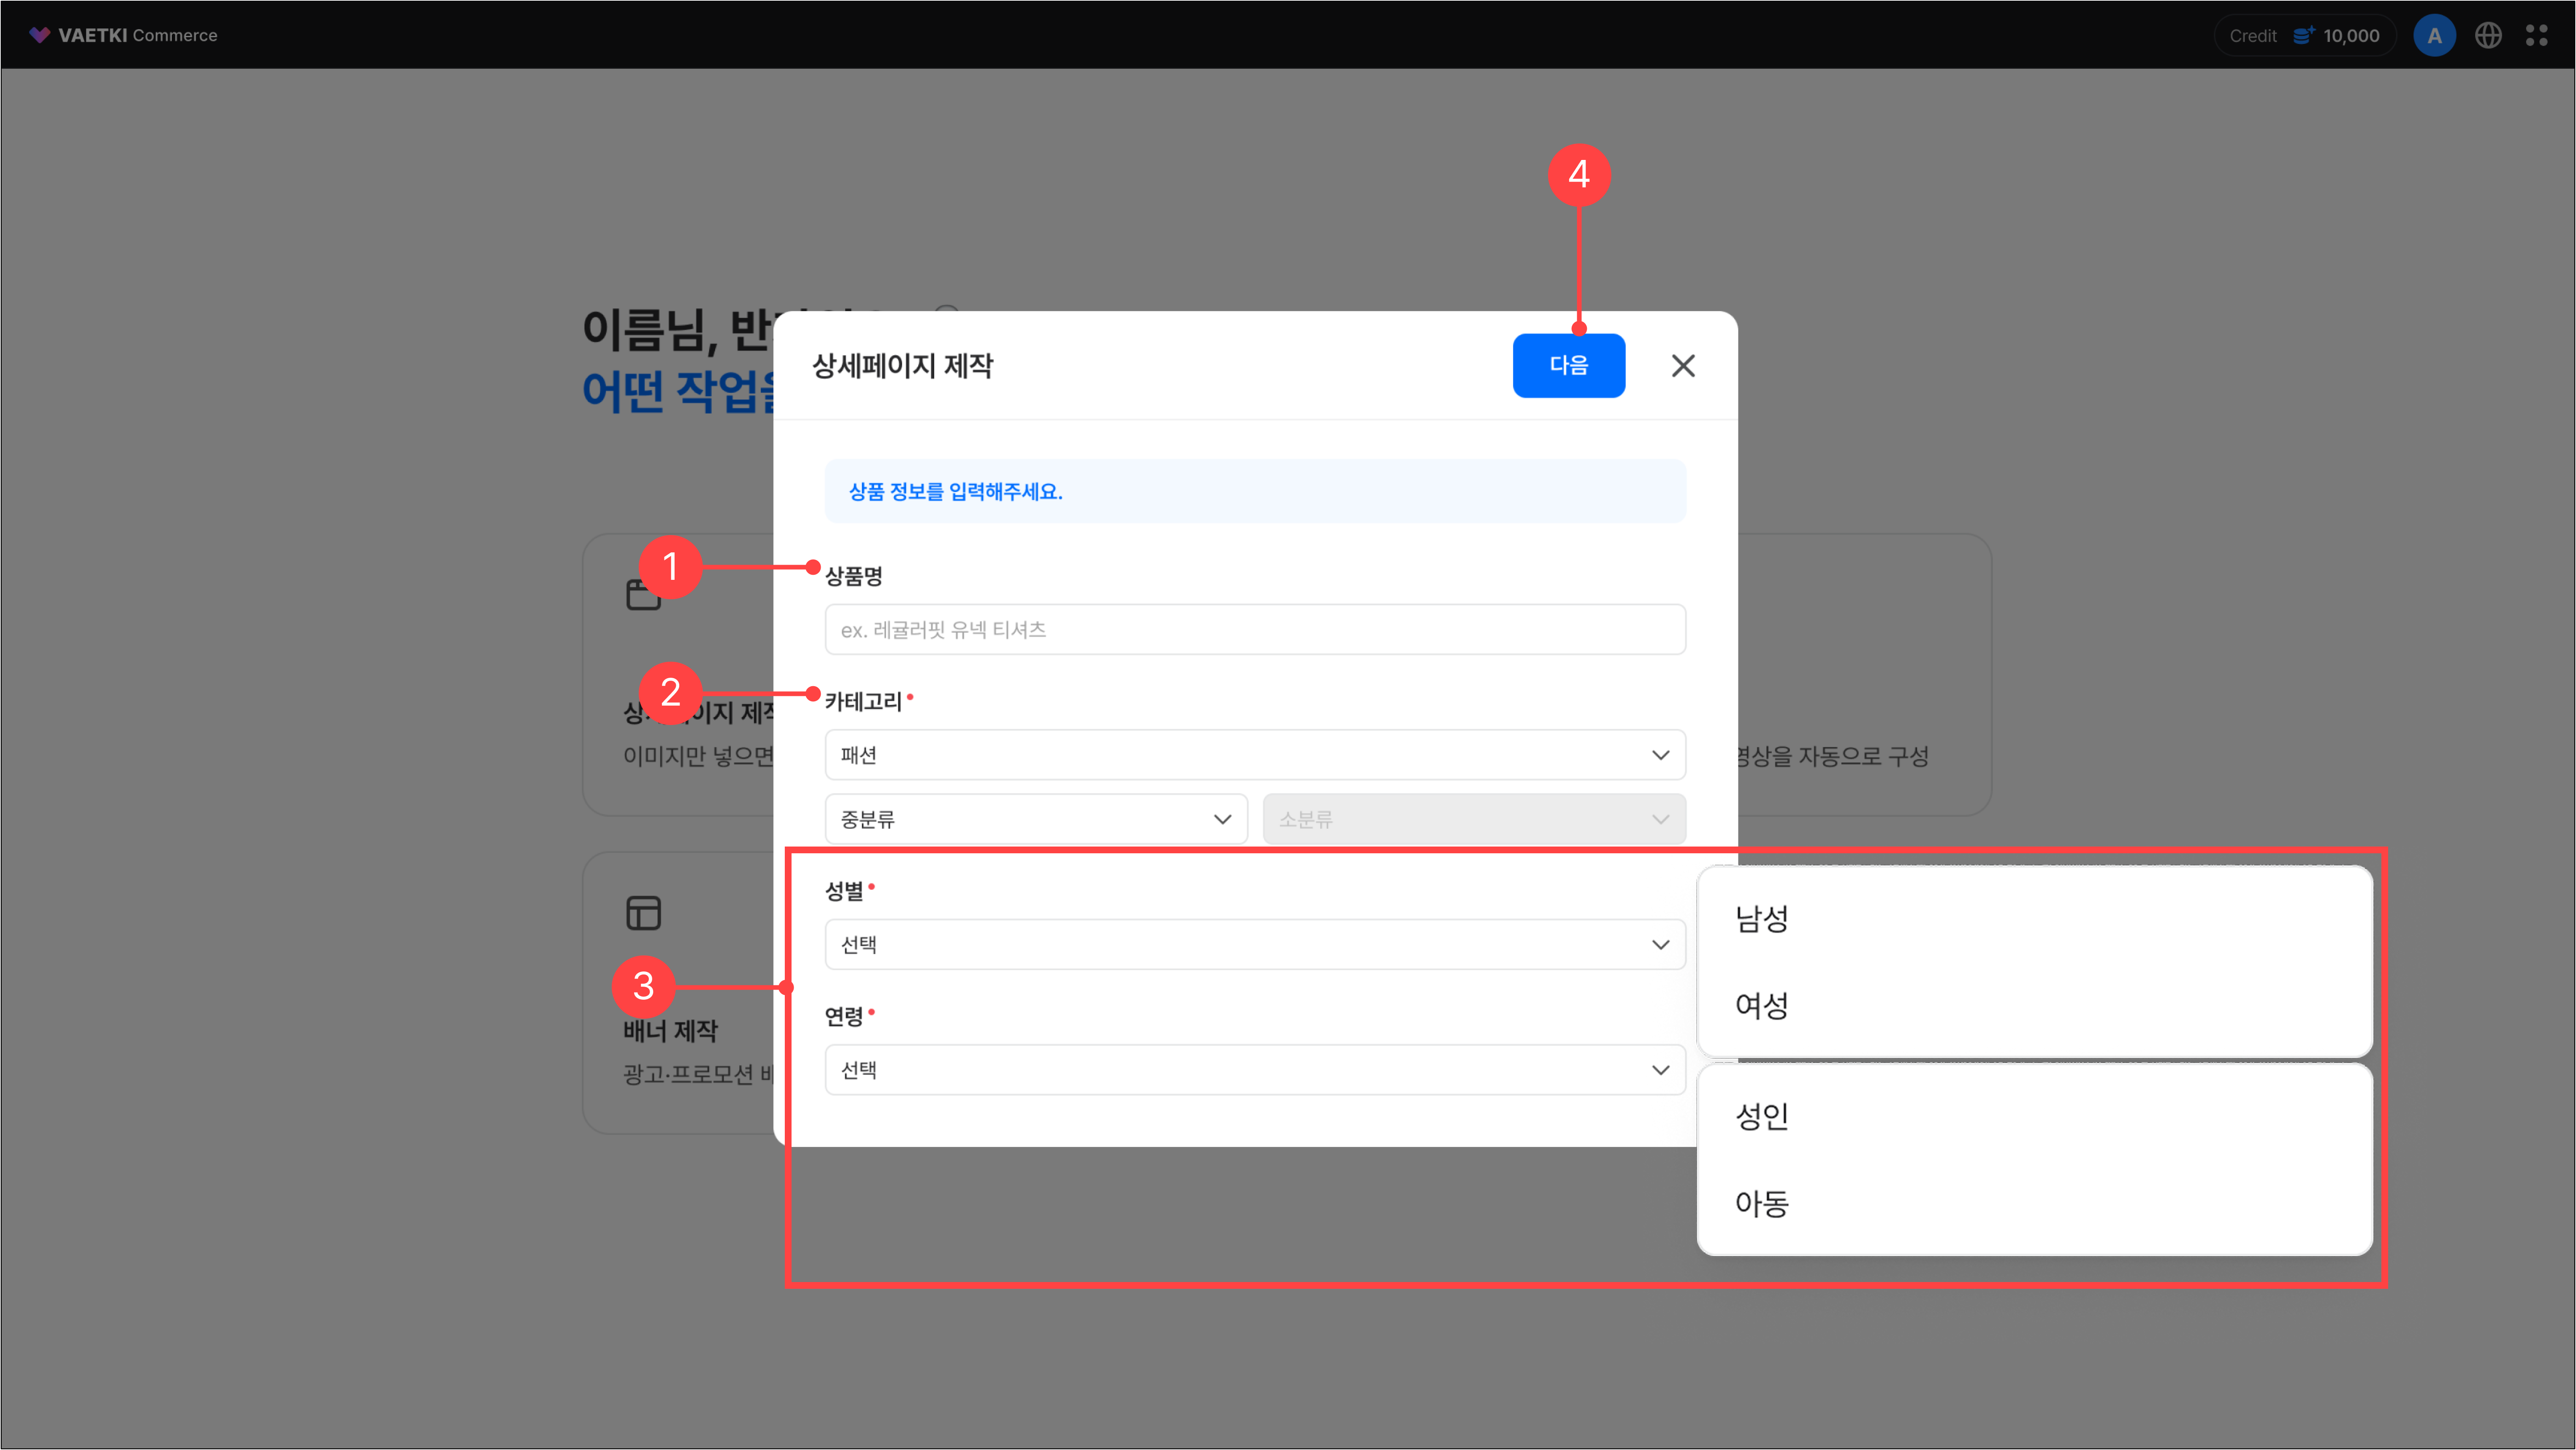Open the 패션 category dropdown

[x=1255, y=755]
